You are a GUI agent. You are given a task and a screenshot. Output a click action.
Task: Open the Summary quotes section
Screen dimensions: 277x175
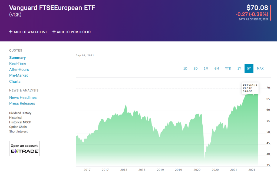coord(17,58)
